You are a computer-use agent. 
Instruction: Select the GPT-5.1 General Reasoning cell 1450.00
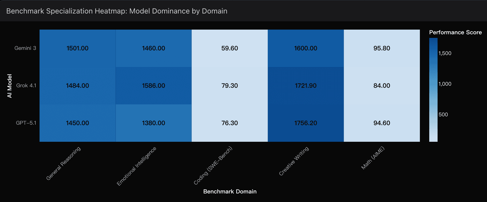pyautogui.click(x=78, y=123)
